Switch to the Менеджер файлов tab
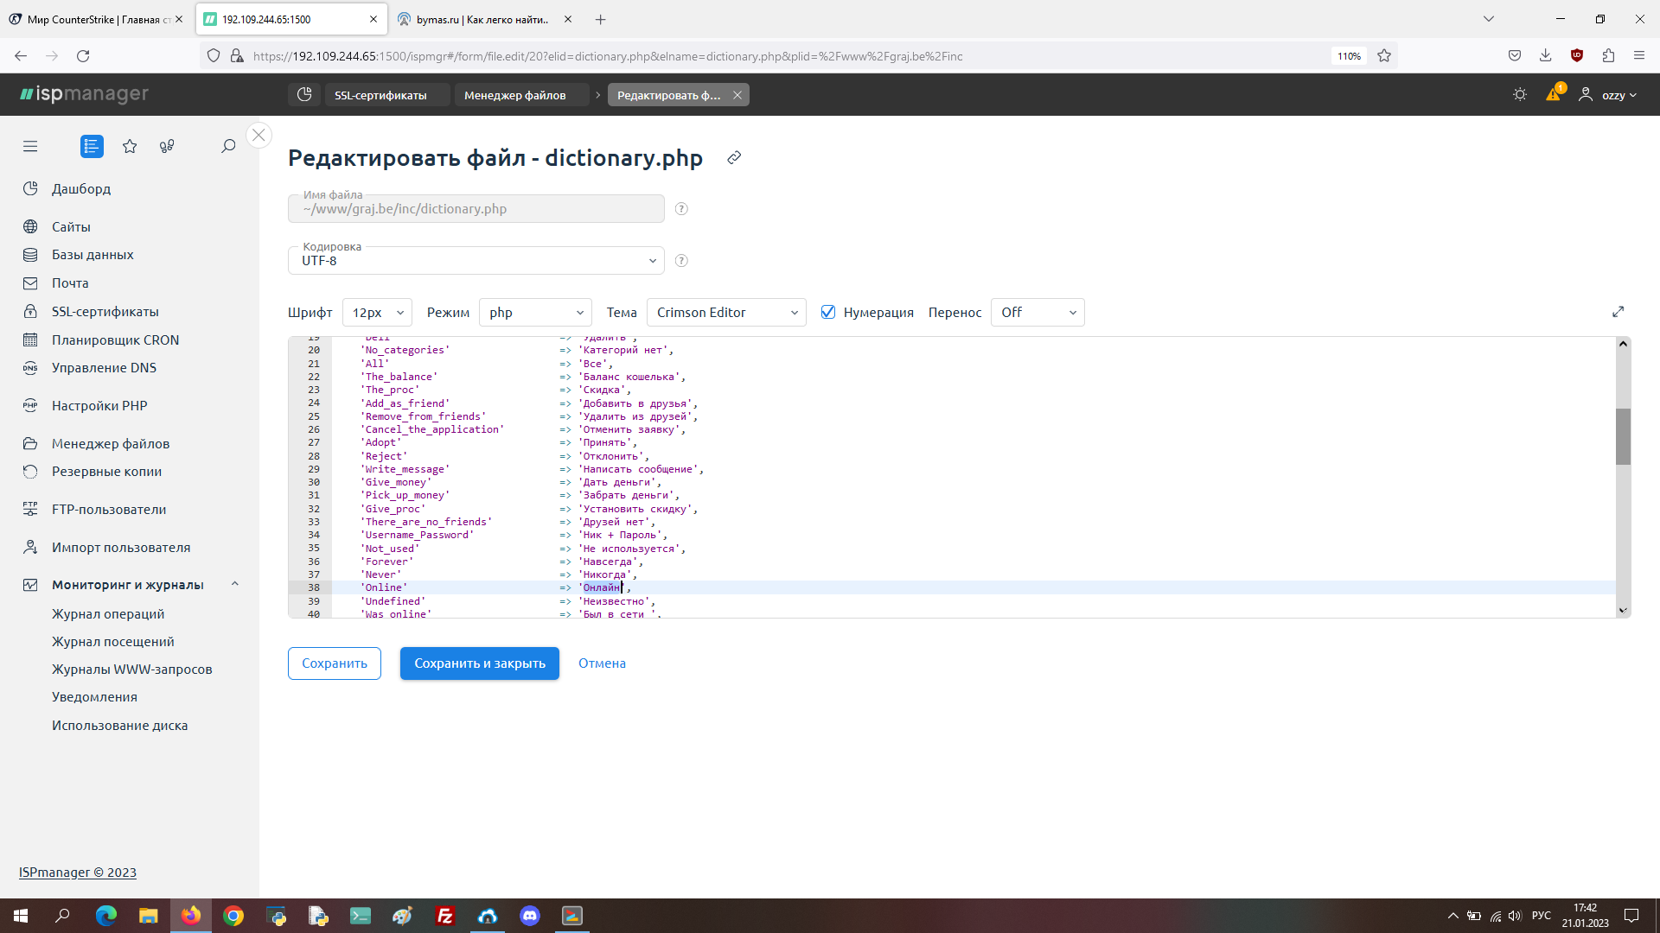1660x933 pixels. click(x=514, y=95)
